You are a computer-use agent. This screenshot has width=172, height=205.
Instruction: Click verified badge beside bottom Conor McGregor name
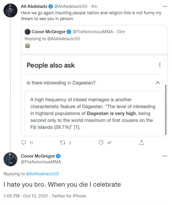tap(58, 156)
